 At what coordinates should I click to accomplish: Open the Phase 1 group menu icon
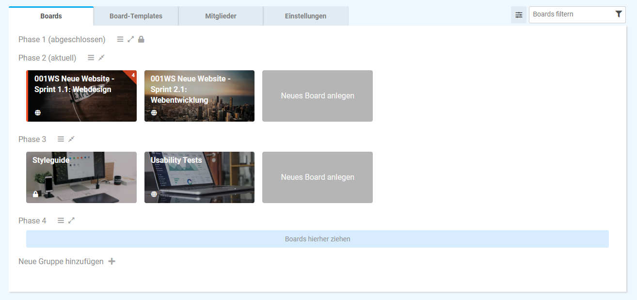(120, 39)
